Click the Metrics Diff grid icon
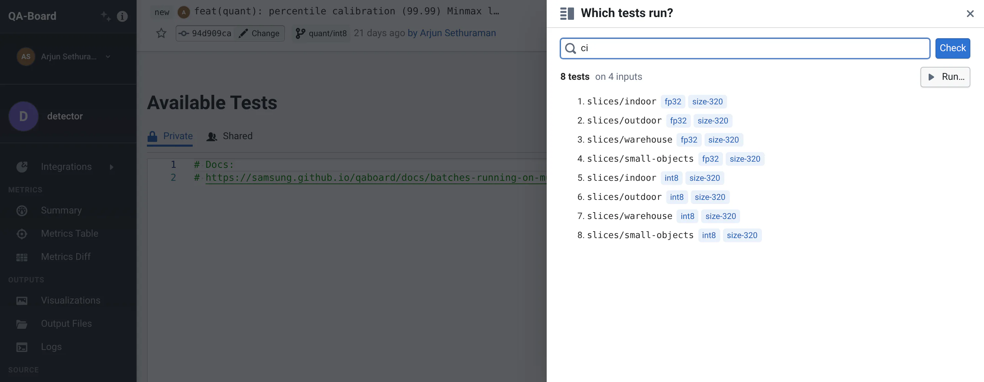The image size is (984, 382). pyautogui.click(x=22, y=257)
